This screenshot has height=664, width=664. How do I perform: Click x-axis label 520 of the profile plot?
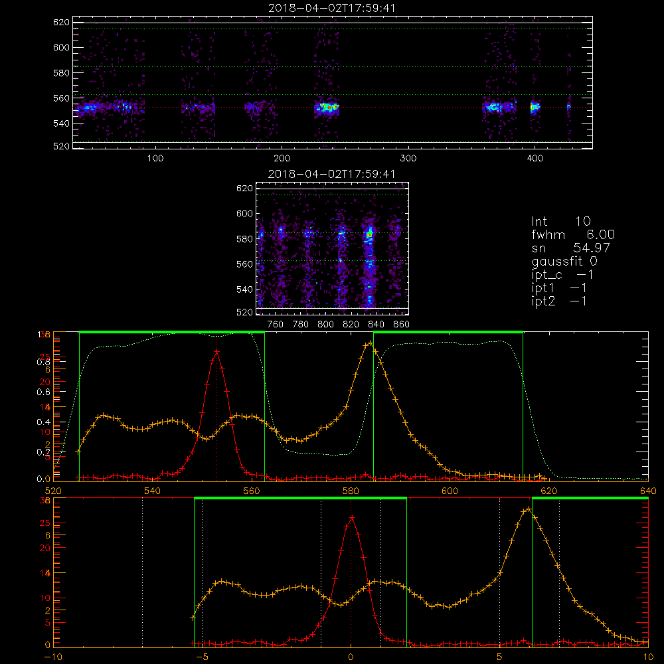point(53,491)
